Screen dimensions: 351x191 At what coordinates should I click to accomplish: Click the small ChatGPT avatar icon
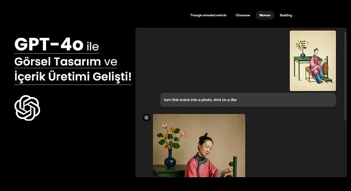(x=147, y=118)
